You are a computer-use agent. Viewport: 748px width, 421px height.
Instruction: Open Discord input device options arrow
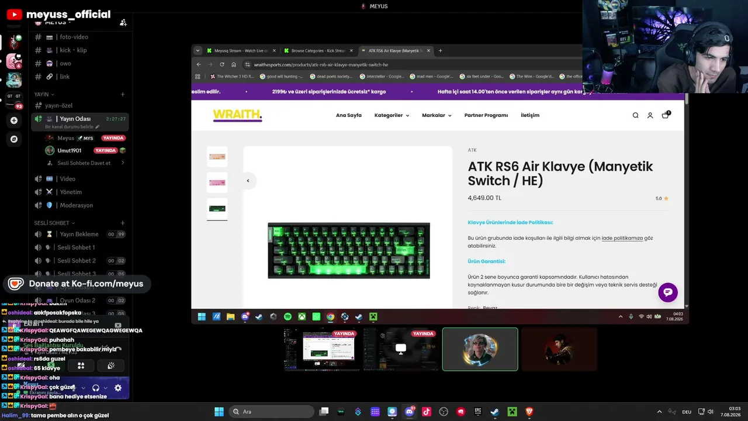[x=83, y=388]
